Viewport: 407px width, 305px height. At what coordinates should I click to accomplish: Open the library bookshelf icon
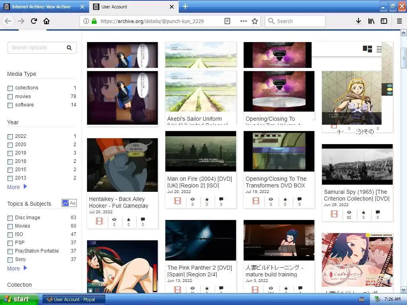coord(371,21)
